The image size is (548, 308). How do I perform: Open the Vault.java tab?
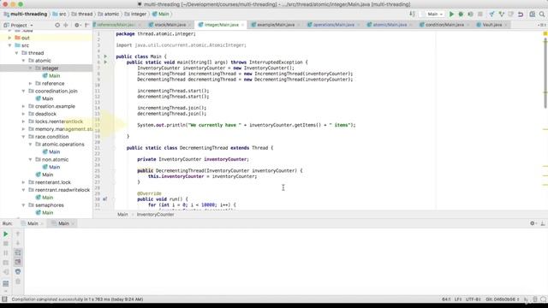[491, 25]
